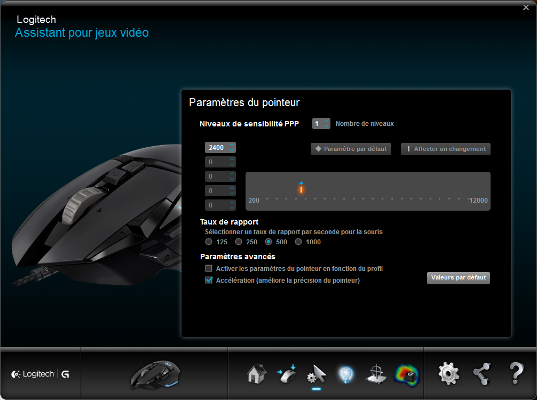Screen dimensions: 537x400
Task: Click the Logitech G logo in the bottom bar
Action: click(x=41, y=374)
